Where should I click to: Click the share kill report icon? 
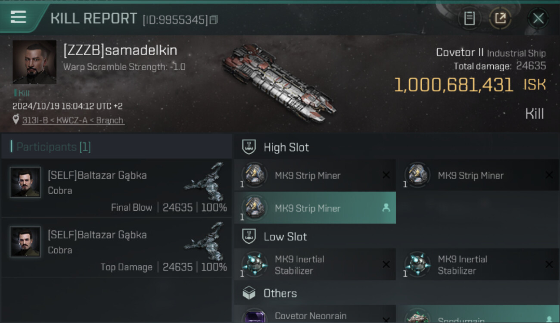(x=500, y=18)
